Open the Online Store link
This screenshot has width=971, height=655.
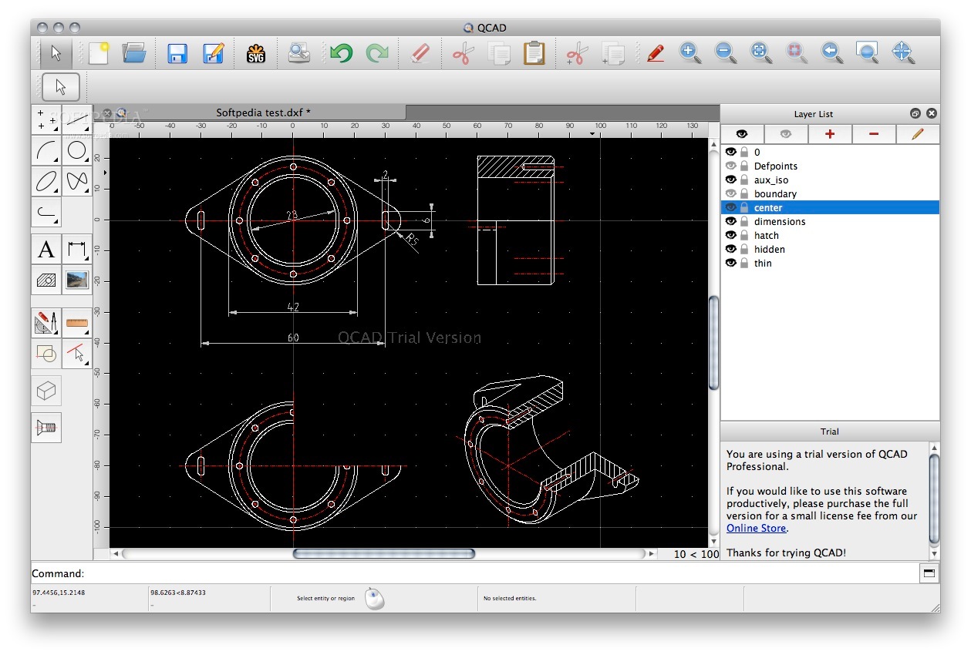click(x=756, y=528)
